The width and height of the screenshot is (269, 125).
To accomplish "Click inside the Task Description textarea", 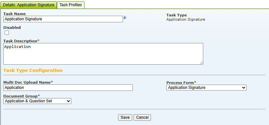I will (103, 54).
